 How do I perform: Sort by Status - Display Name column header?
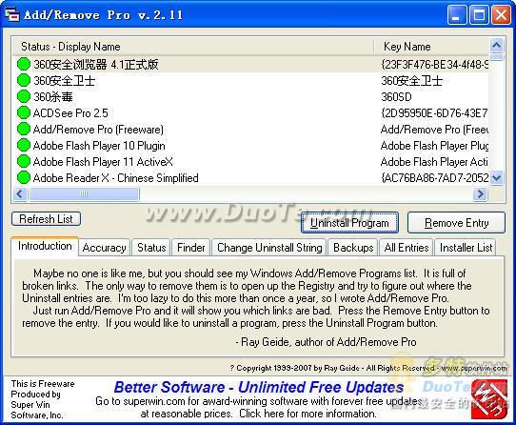click(x=193, y=47)
